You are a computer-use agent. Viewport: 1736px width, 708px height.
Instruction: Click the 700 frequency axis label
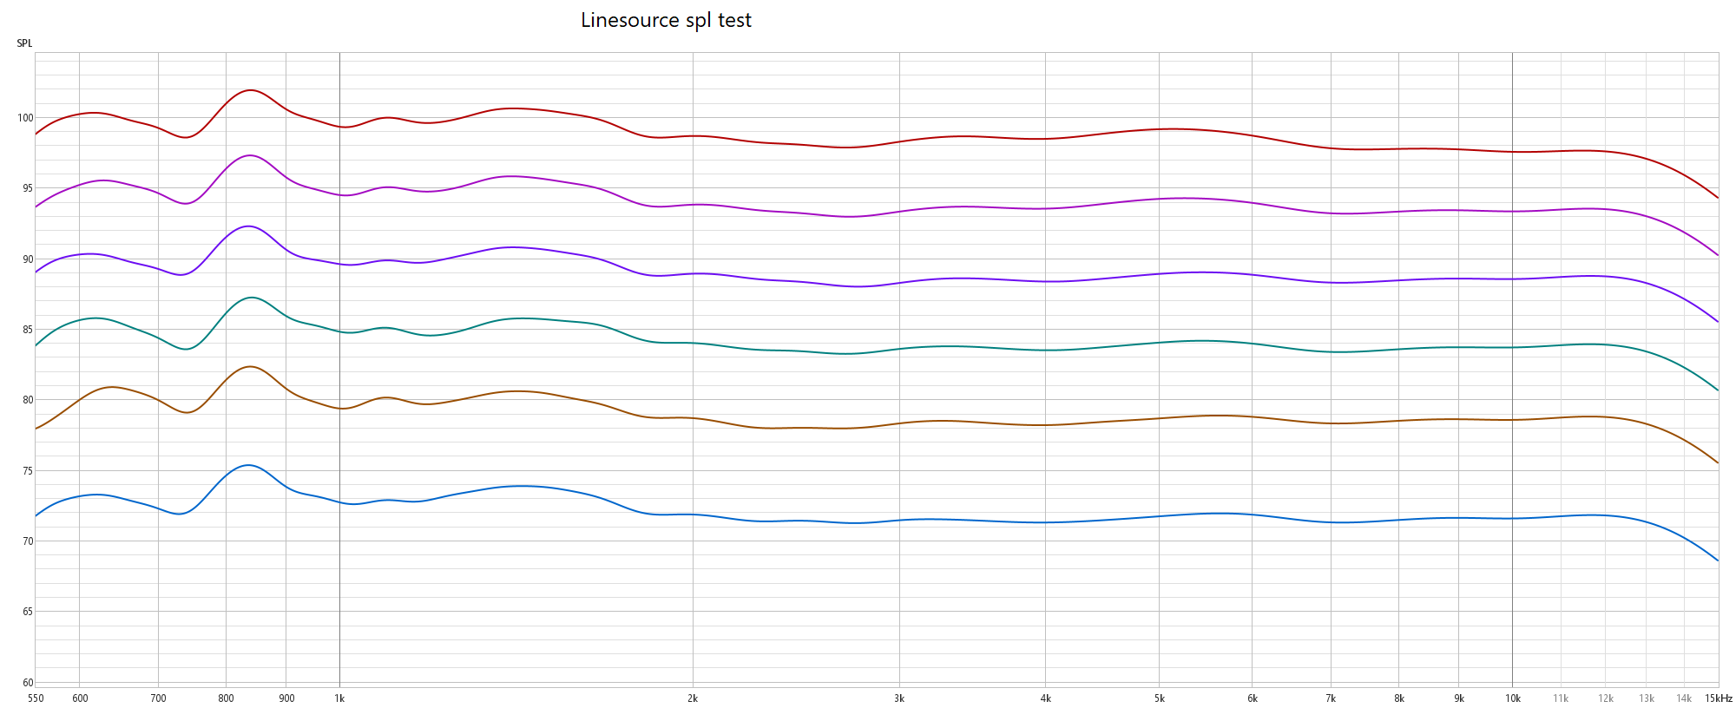[158, 698]
